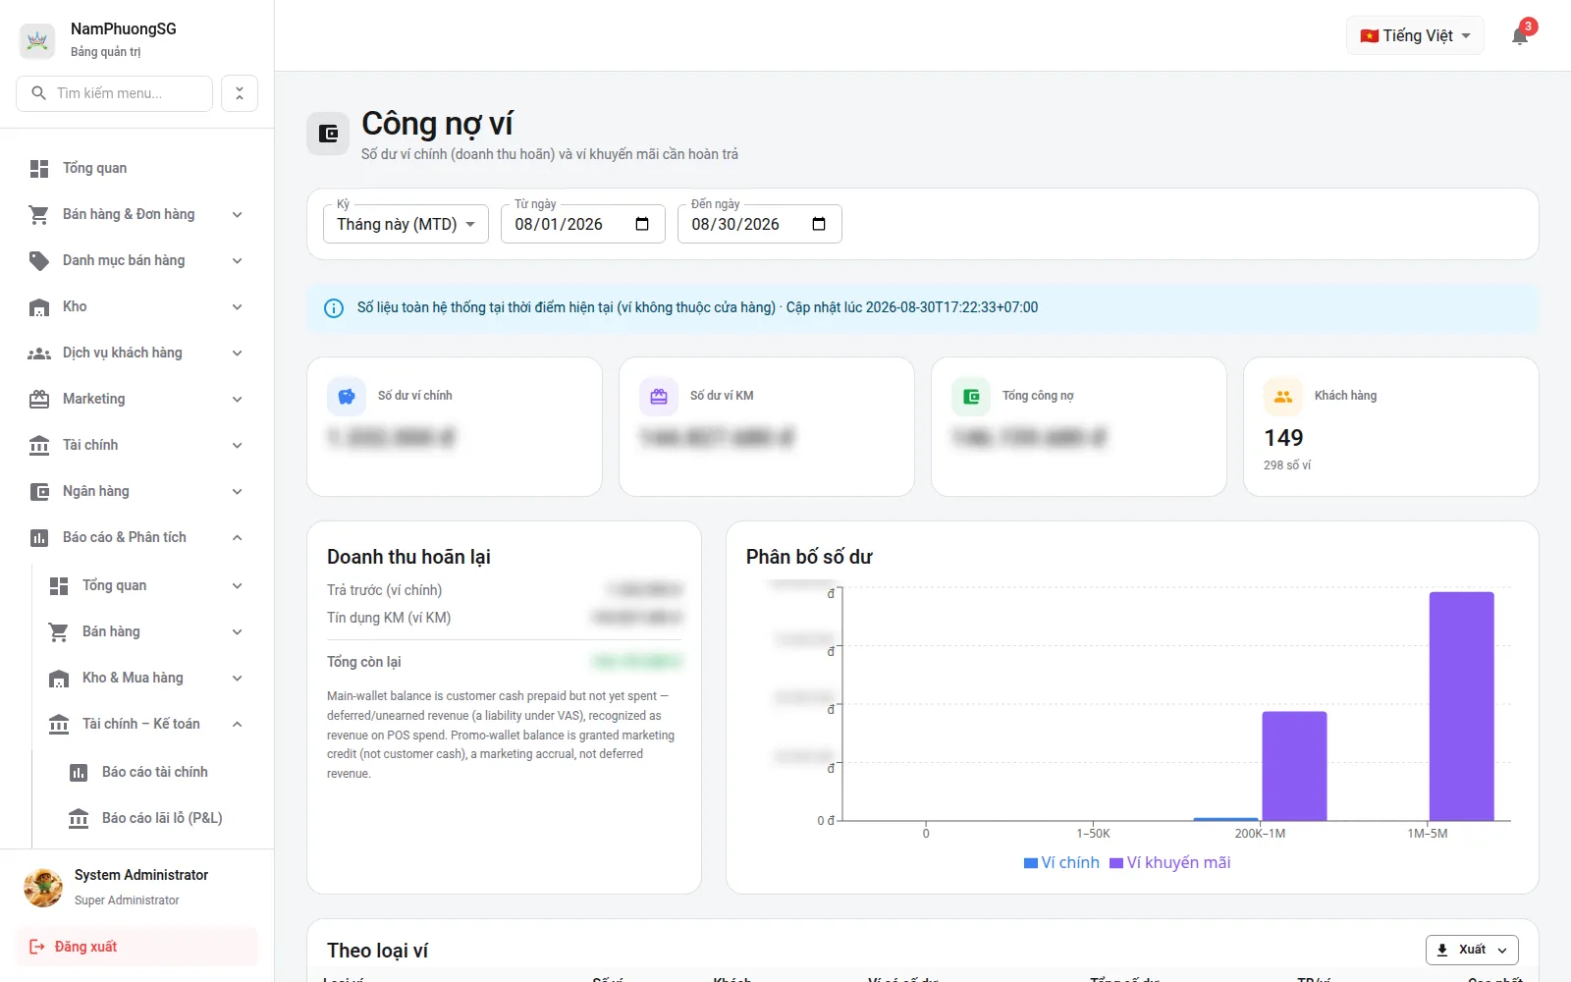1571x982 pixels.
Task: Open the Đến ngày calendar picker icon
Action: 819,224
